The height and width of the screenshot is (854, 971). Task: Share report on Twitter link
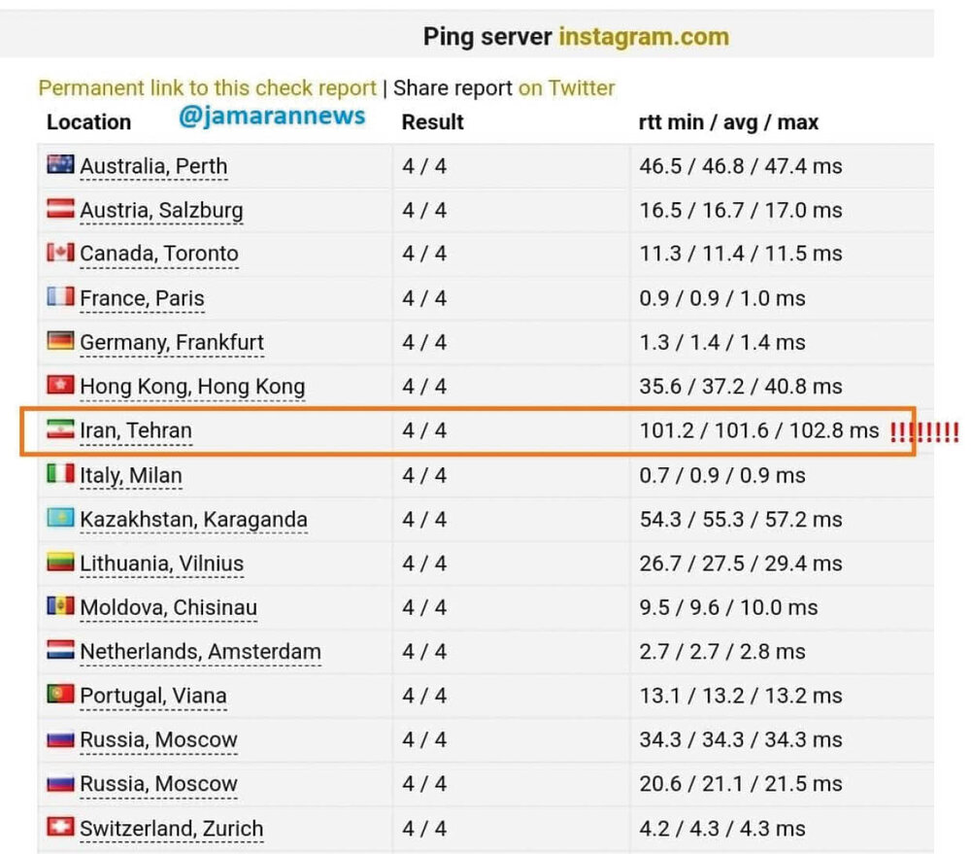point(566,88)
